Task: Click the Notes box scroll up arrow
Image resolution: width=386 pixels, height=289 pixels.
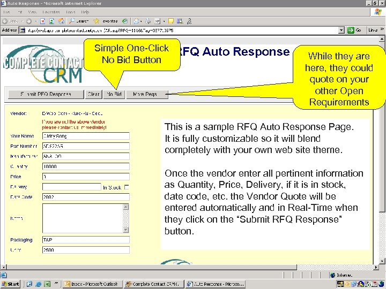Action: 126,207
